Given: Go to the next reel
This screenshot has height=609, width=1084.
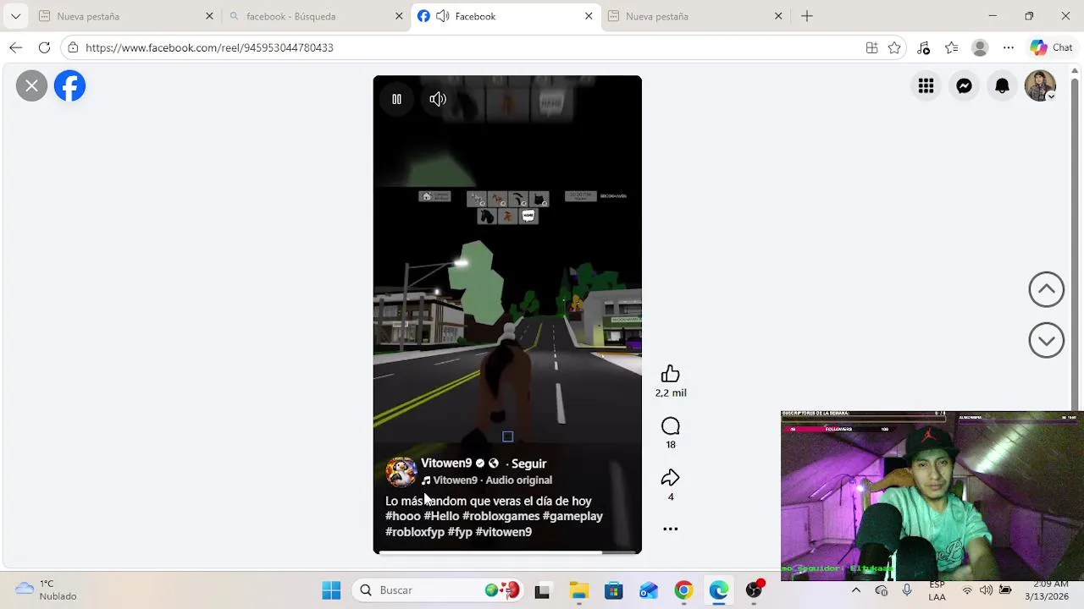Looking at the screenshot, I should tap(1047, 340).
